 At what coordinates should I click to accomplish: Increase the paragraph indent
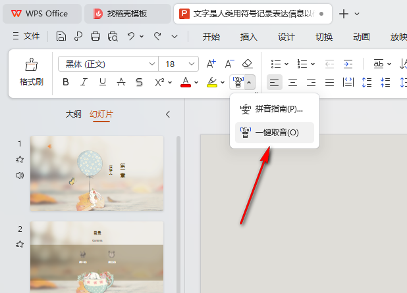[x=348, y=64]
